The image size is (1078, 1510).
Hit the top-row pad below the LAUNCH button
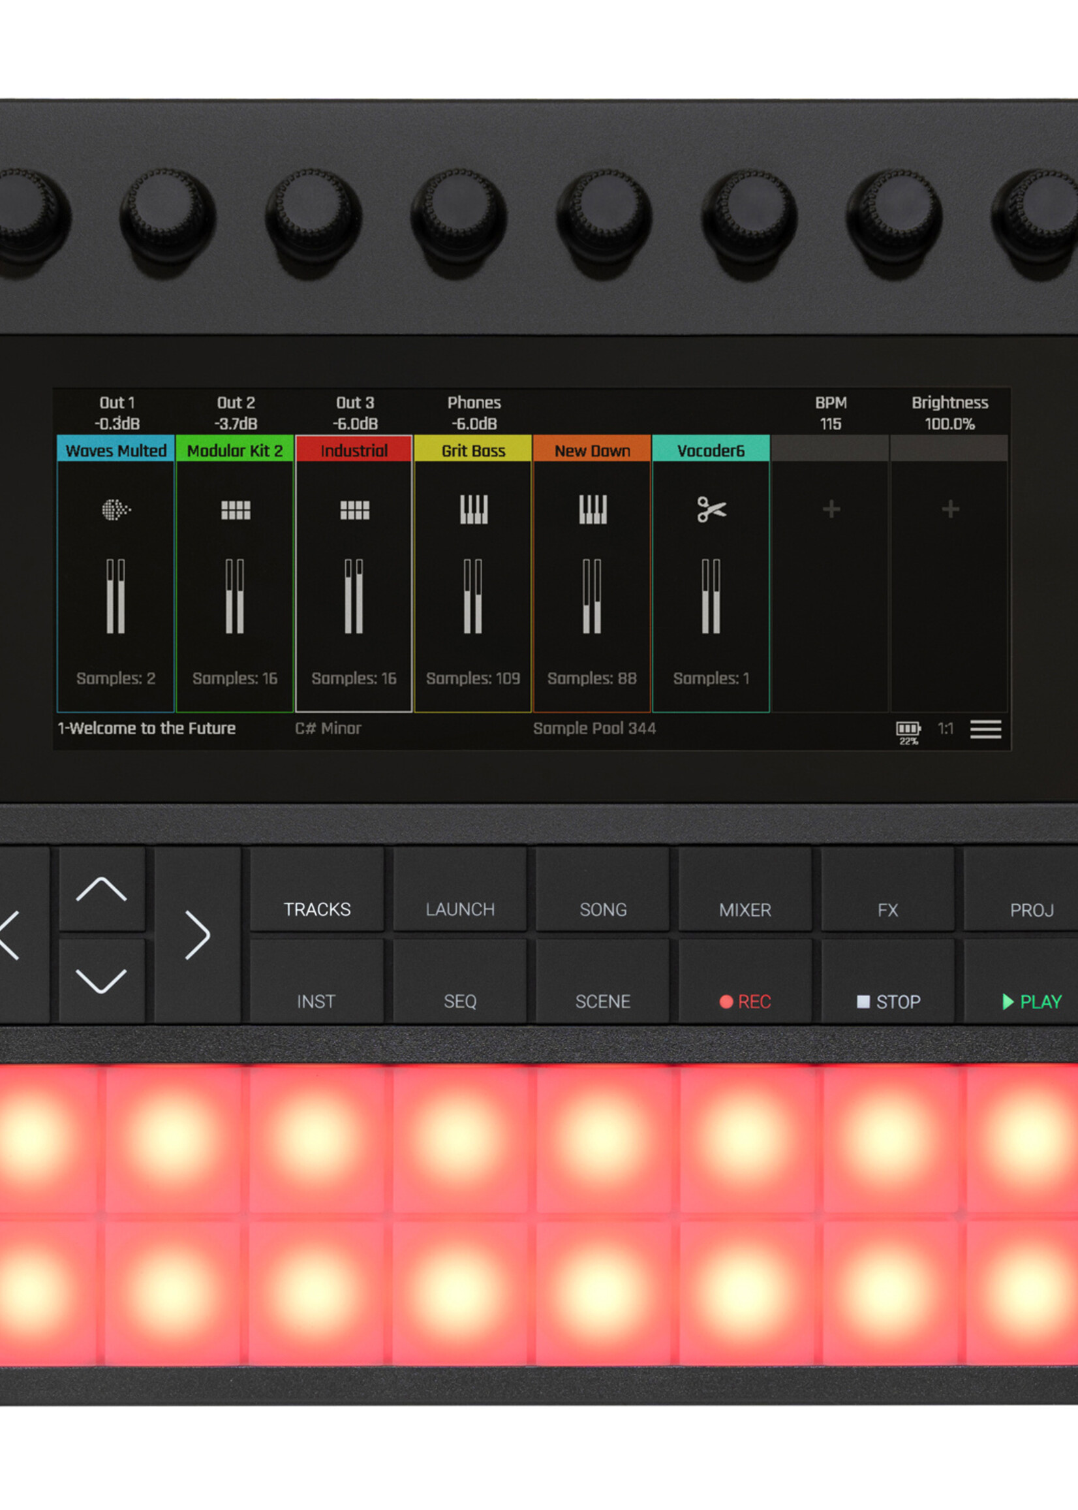click(459, 1139)
